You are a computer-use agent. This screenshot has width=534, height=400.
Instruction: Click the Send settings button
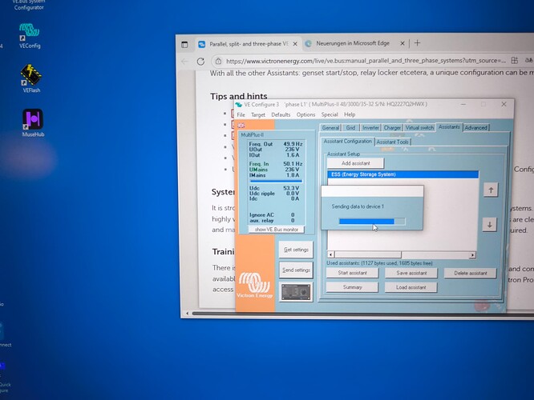(x=296, y=270)
